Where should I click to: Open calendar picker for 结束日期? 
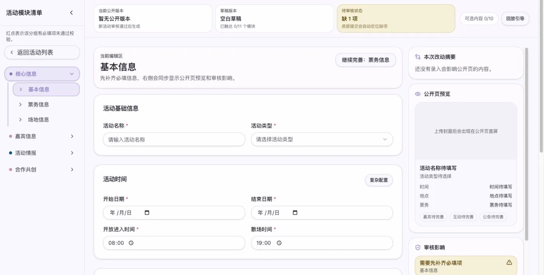point(295,213)
